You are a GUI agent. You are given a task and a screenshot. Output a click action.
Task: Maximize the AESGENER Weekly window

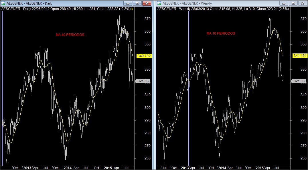[293, 3]
